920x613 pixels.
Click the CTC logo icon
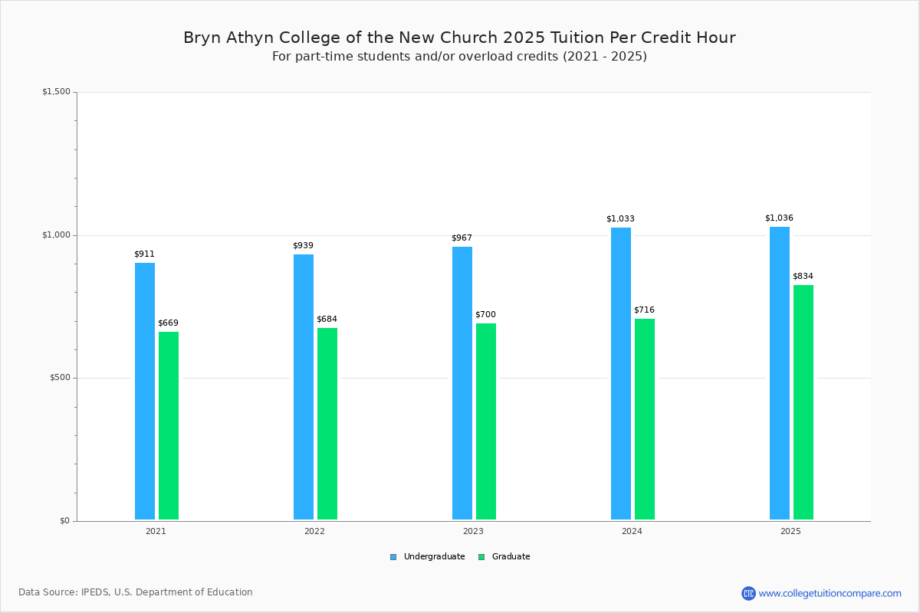coord(748,593)
